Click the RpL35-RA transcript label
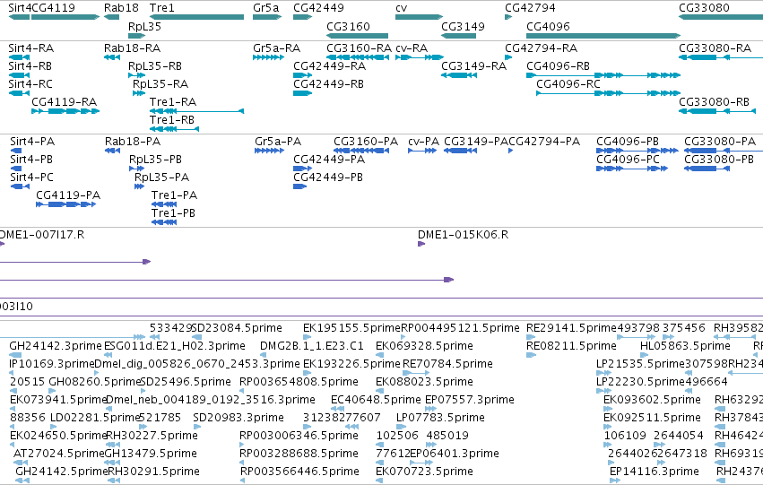This screenshot has height=485, width=763. [x=160, y=84]
